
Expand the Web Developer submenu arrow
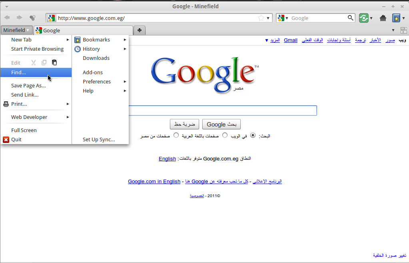tap(68, 117)
